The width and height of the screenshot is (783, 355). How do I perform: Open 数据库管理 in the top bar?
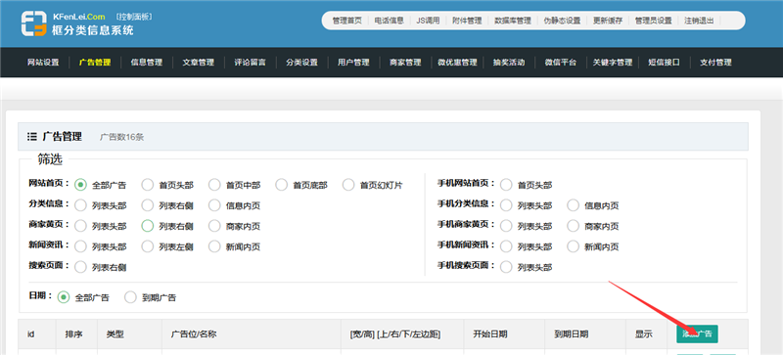[x=513, y=21]
